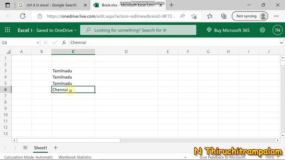Open Workbook Statistics

(75, 157)
